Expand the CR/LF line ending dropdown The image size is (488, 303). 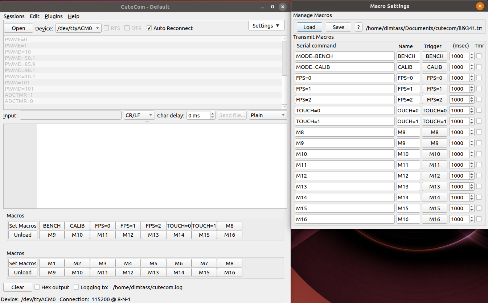(x=139, y=115)
